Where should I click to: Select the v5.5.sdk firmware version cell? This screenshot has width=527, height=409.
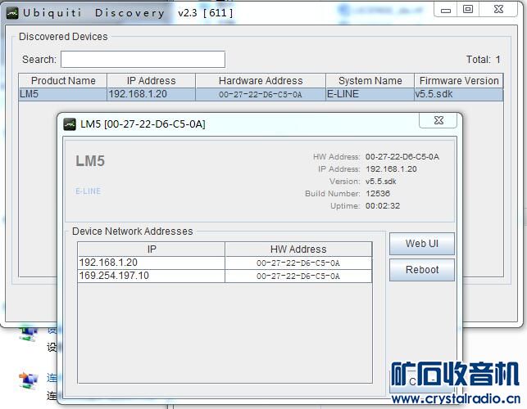click(459, 94)
